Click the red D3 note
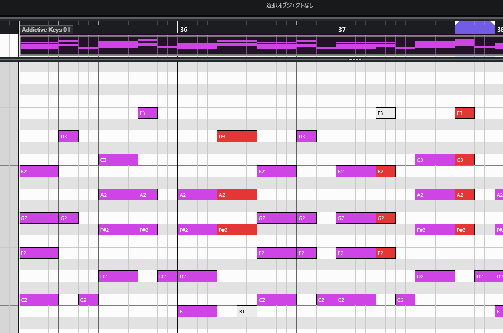 pyautogui.click(x=237, y=136)
